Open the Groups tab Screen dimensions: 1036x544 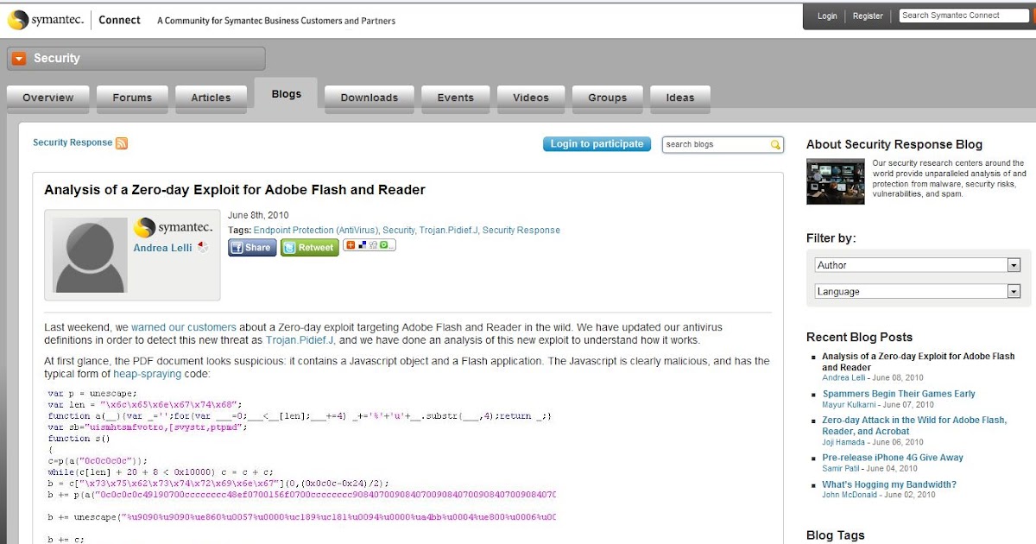click(608, 98)
